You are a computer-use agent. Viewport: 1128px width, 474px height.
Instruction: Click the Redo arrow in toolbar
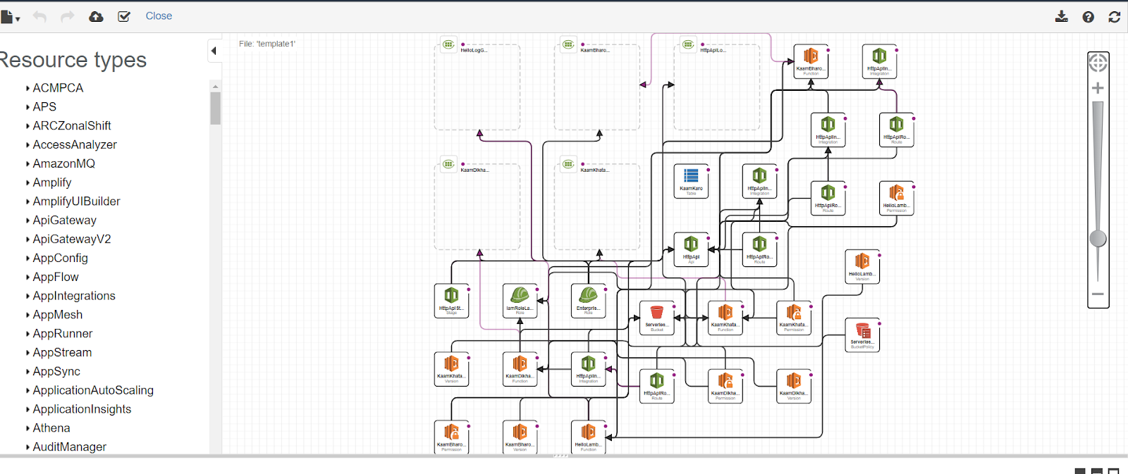point(68,16)
